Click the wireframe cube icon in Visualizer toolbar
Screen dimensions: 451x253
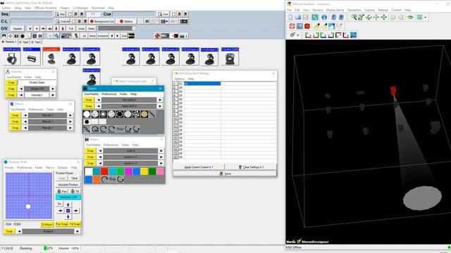[292, 27]
